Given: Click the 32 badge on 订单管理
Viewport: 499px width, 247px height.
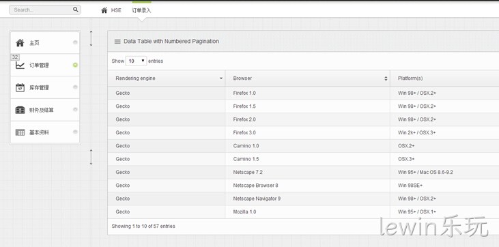Looking at the screenshot, I should point(15,57).
